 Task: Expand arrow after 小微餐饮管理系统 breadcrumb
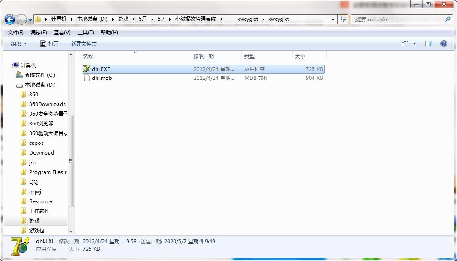click(x=221, y=19)
